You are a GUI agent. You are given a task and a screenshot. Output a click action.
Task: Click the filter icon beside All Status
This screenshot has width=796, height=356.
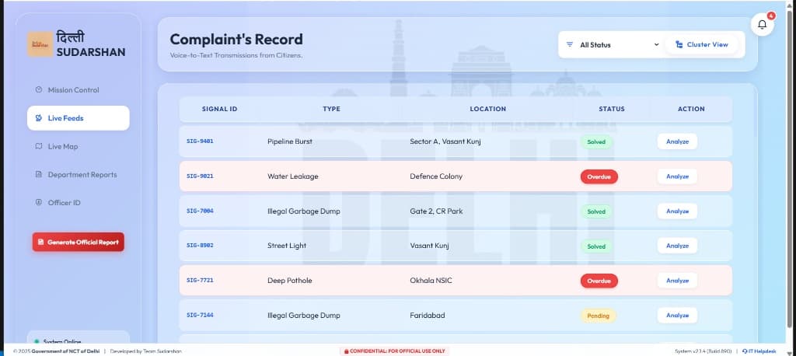[x=570, y=44]
